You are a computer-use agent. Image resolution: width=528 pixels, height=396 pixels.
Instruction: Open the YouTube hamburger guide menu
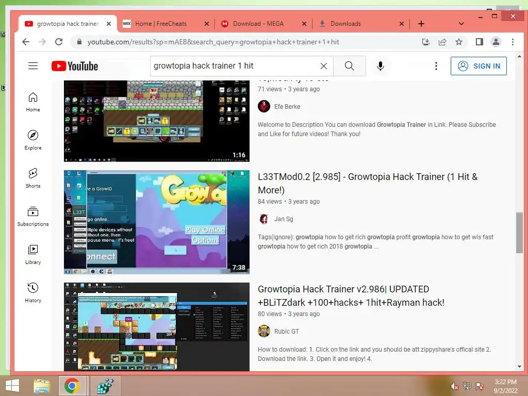pyautogui.click(x=33, y=65)
